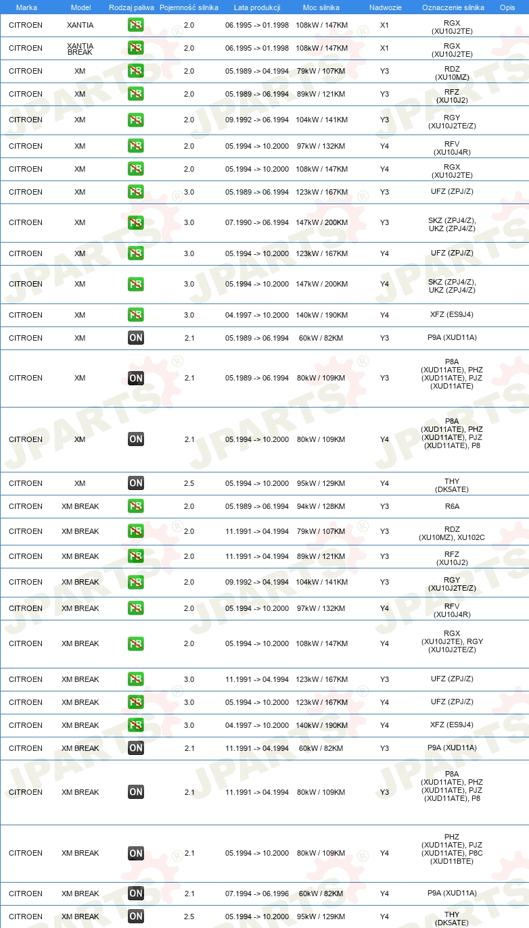Click the 94kW / 128KM power cell
Image resolution: width=529 pixels, height=928 pixels.
(x=321, y=506)
